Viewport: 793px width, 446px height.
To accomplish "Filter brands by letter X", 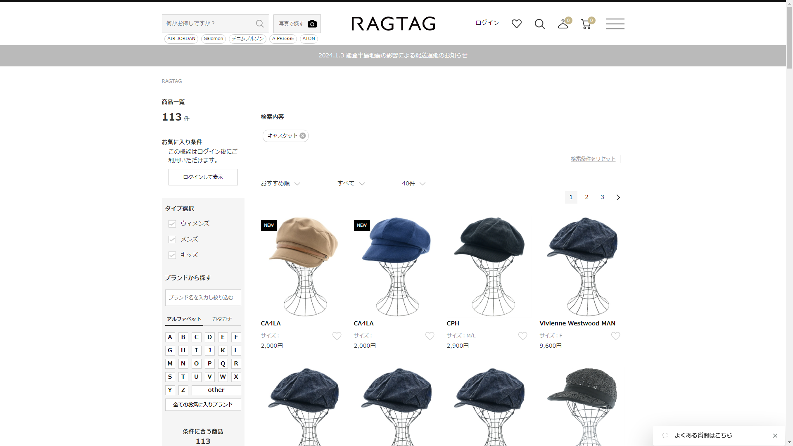I will click(236, 377).
